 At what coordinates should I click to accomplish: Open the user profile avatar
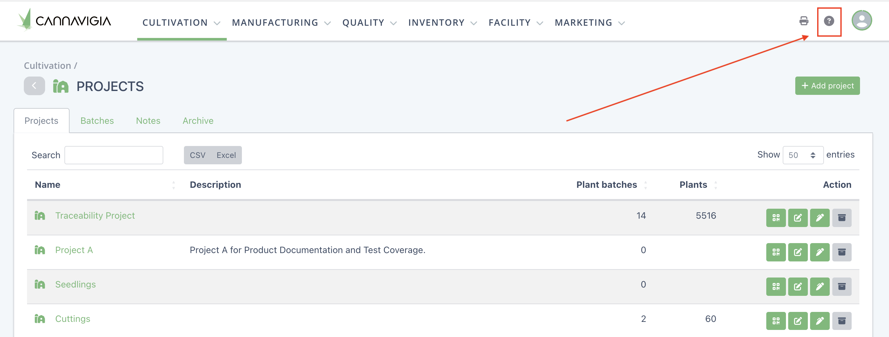click(x=861, y=21)
